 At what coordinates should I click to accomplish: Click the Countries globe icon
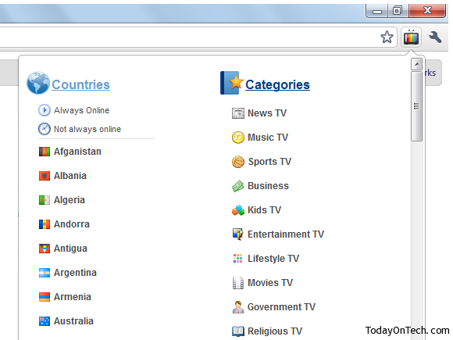[x=38, y=83]
